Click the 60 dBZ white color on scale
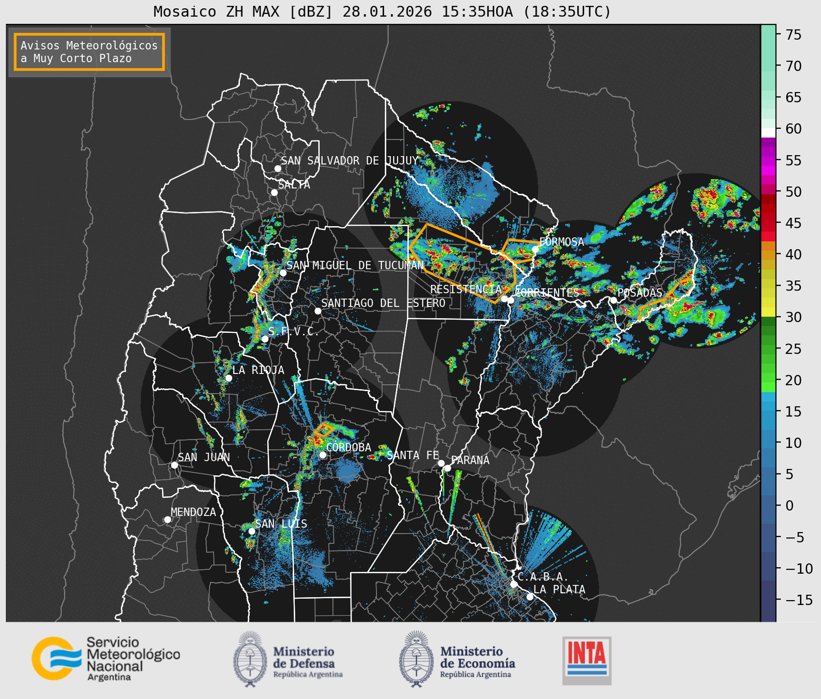Image resolution: width=821 pixels, height=699 pixels. click(768, 133)
